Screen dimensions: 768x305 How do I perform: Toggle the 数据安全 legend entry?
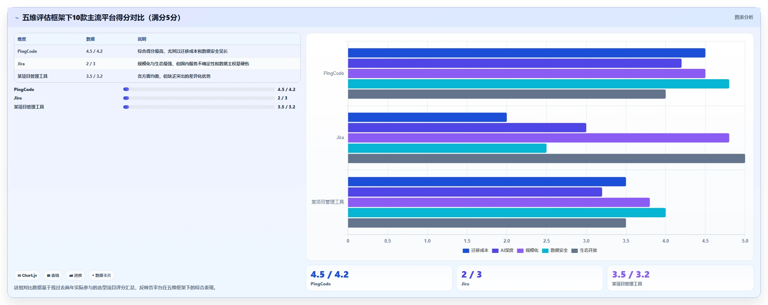pos(555,251)
